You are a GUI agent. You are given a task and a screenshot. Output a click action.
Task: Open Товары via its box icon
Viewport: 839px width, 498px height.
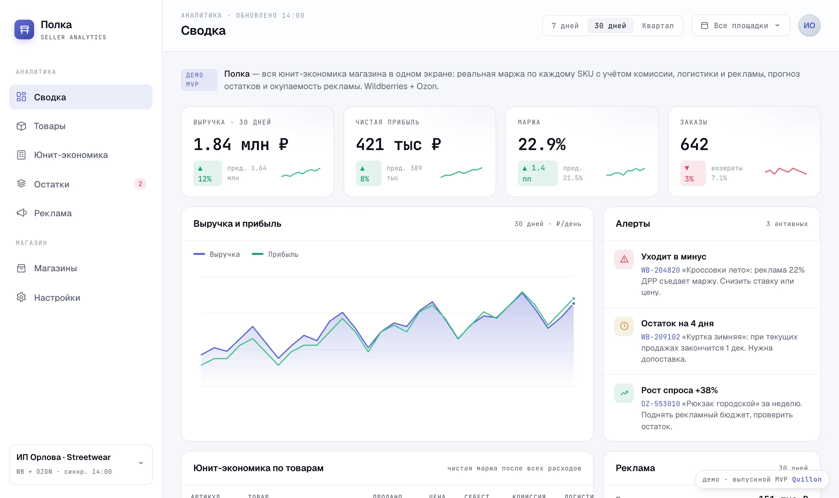(x=22, y=126)
